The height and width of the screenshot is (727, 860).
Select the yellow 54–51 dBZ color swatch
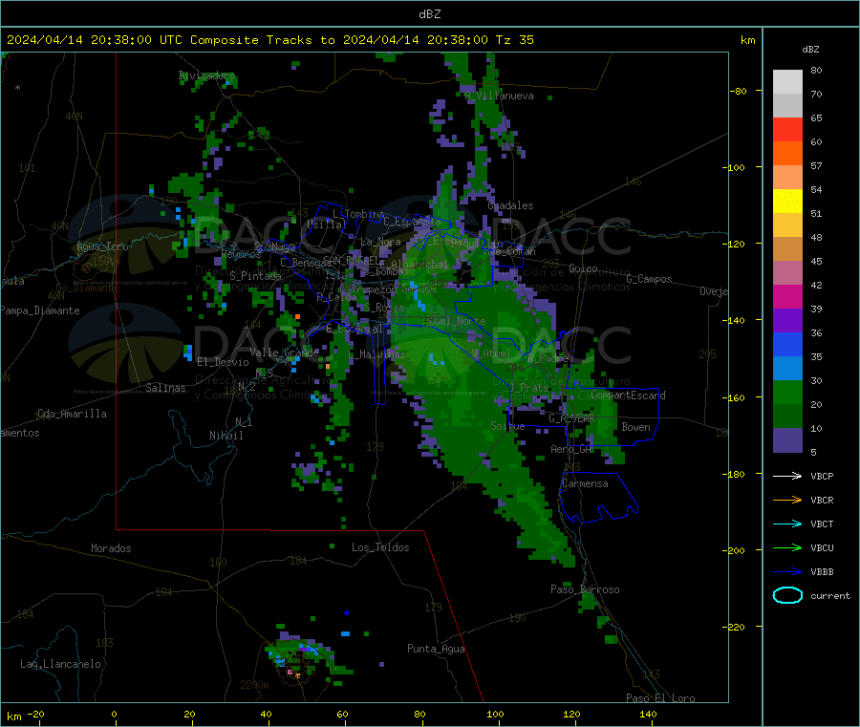(x=787, y=202)
